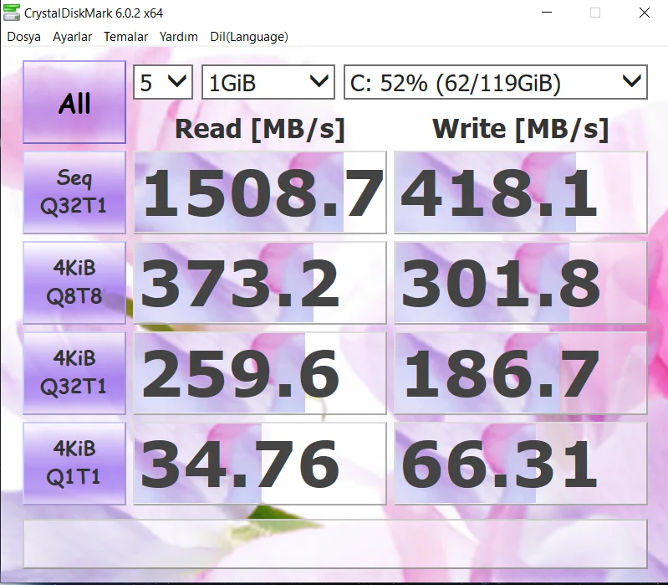The height and width of the screenshot is (585, 668).
Task: Click the Read [MB/s] column header
Action: pos(260,129)
